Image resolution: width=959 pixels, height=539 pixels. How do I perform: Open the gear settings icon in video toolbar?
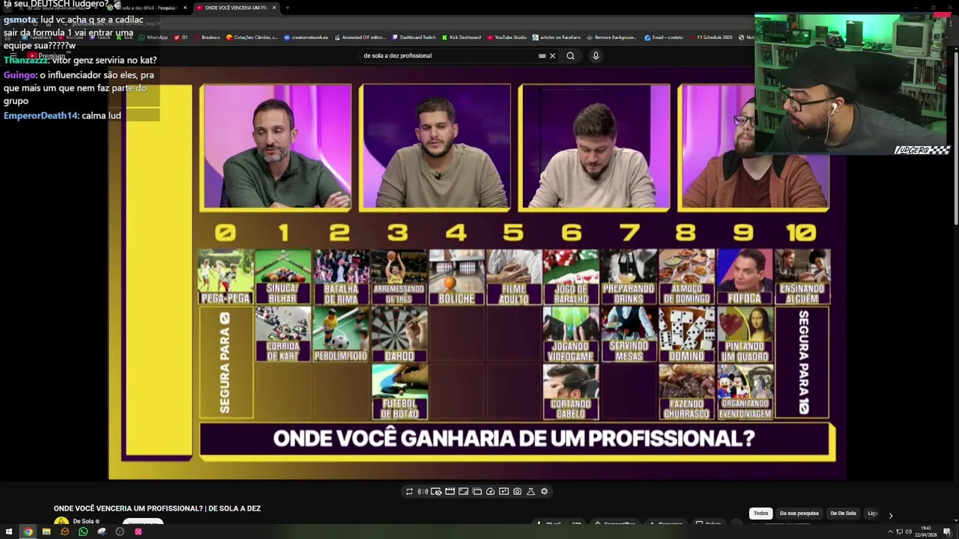pyautogui.click(x=544, y=491)
